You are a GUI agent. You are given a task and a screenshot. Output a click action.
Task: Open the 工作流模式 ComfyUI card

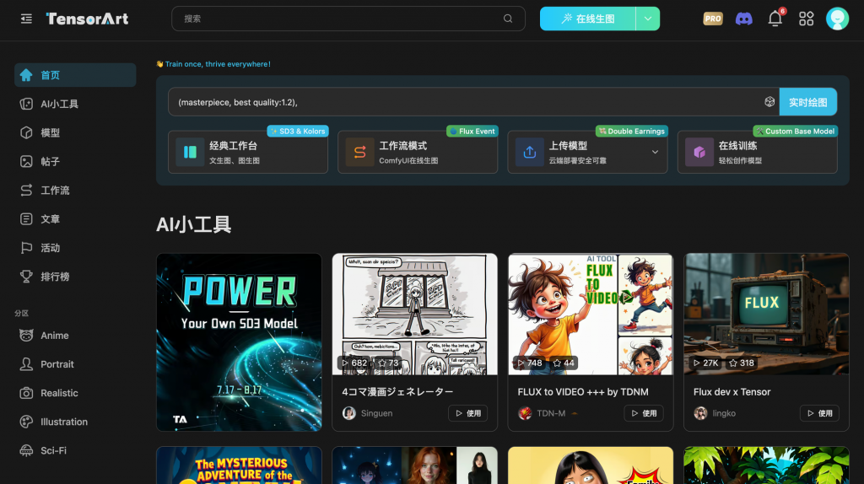point(418,152)
